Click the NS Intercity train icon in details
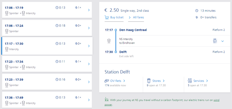 [x=109, y=41]
